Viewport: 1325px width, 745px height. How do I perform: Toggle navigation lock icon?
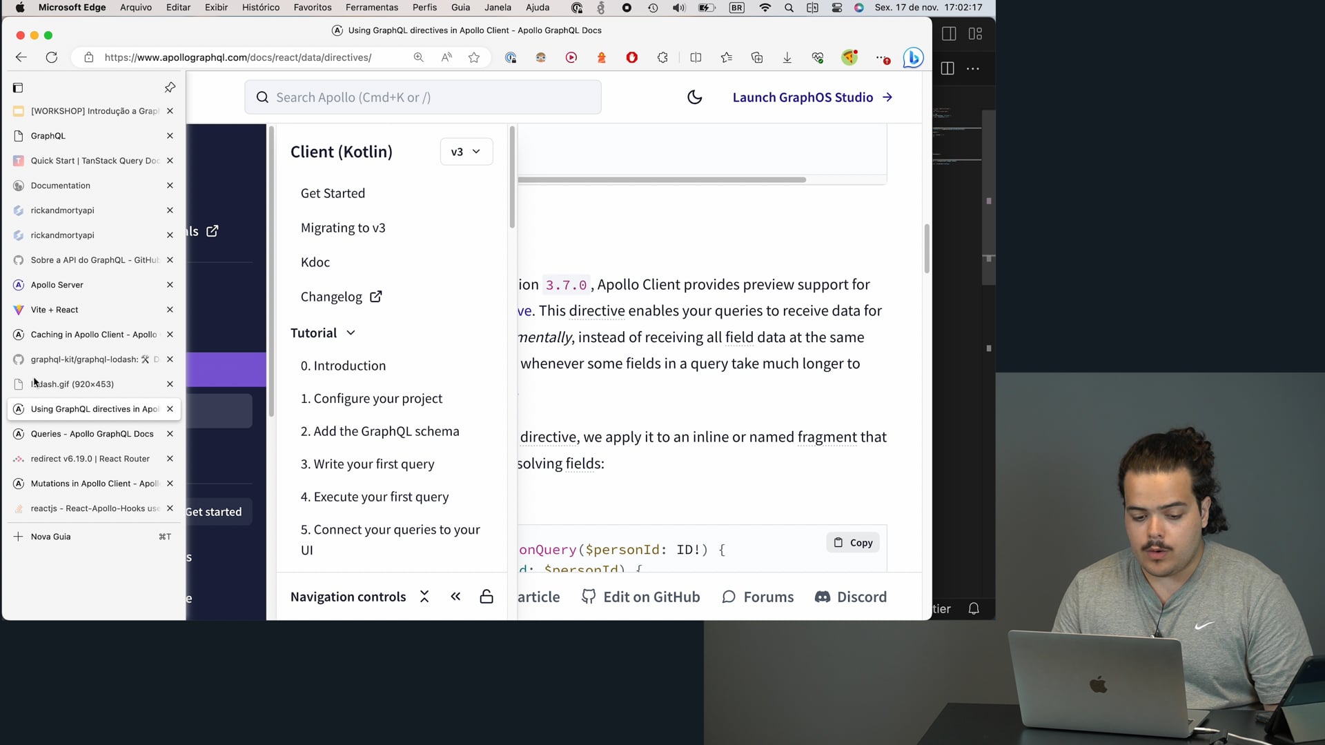click(x=487, y=597)
